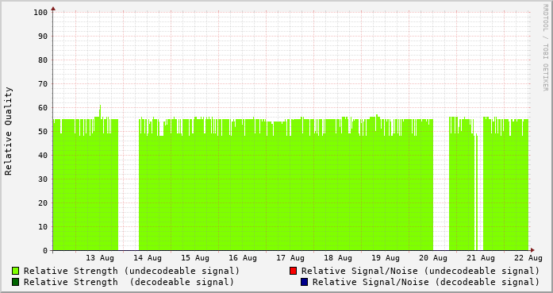Click the red arrow at top of y-axis
553x293 pixels.
tap(53, 9)
